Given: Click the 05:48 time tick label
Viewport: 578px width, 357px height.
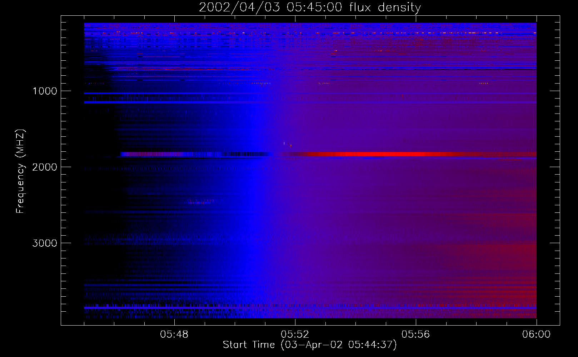Looking at the screenshot, I should [x=174, y=335].
